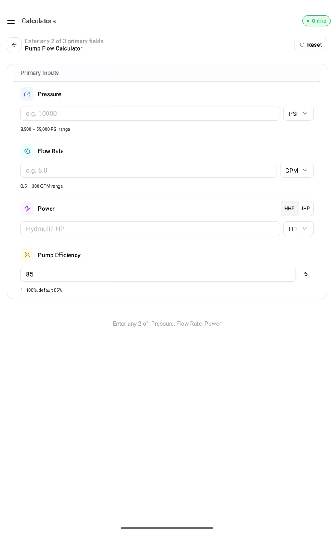Click the Pressure gauge icon
334x535 pixels.
(x=27, y=94)
